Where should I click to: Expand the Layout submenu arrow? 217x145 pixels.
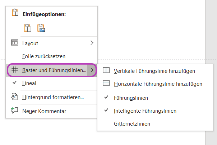(92, 43)
